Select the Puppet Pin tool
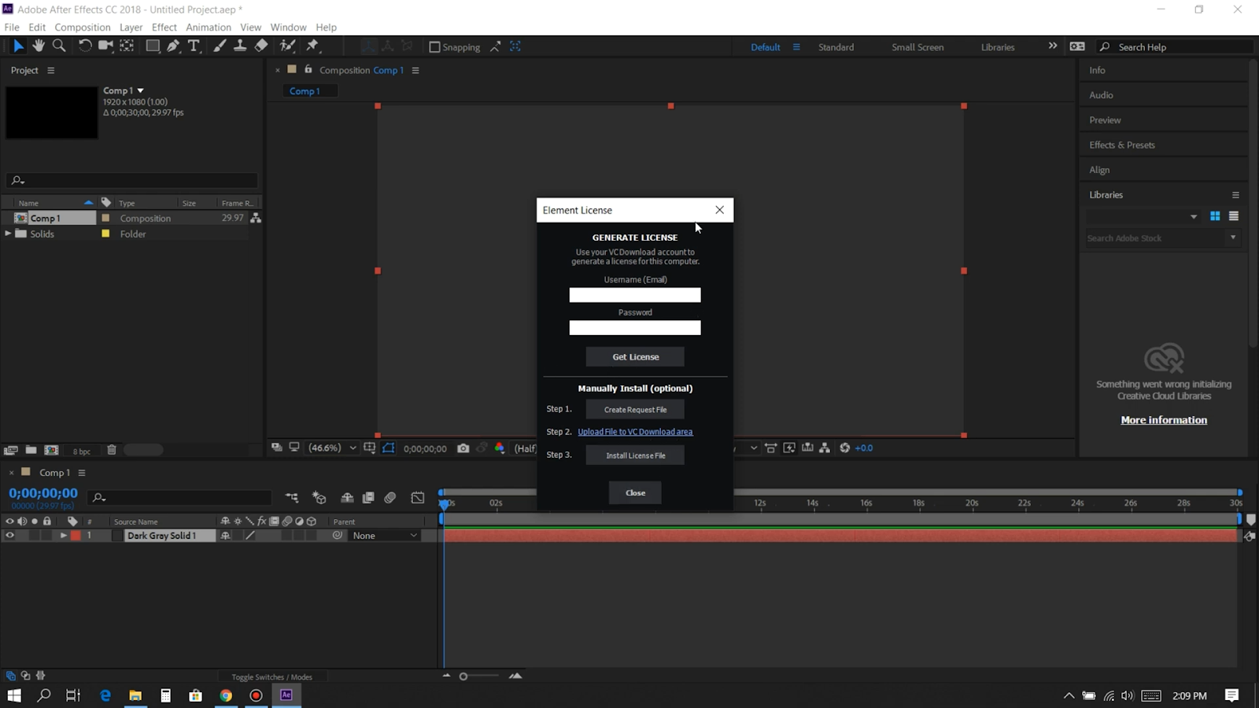This screenshot has height=708, width=1259. pos(312,46)
